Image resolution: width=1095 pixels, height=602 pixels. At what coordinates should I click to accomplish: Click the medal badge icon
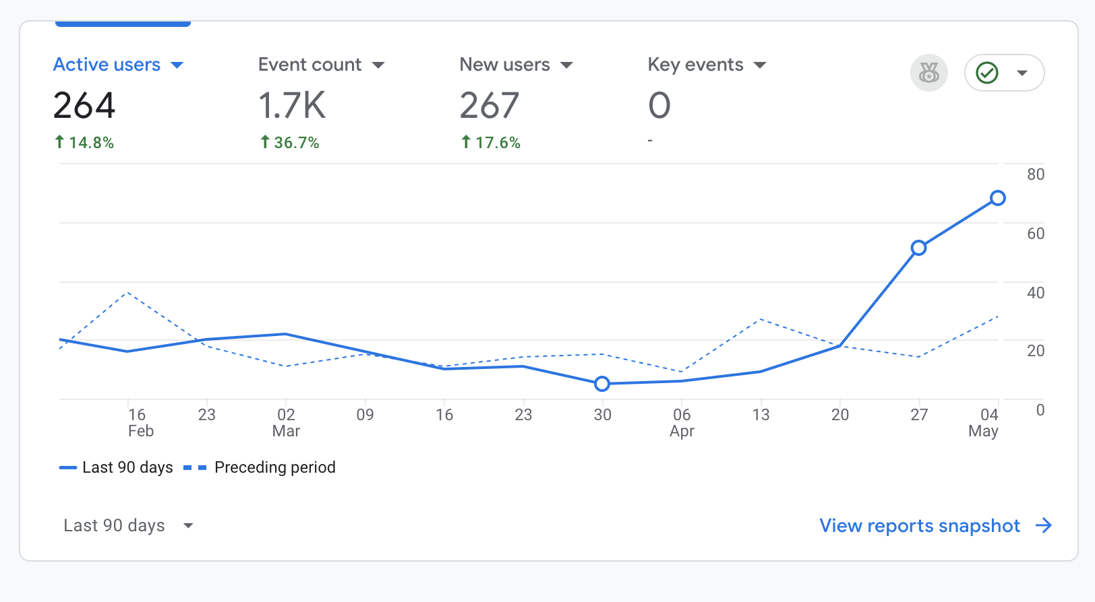click(928, 73)
